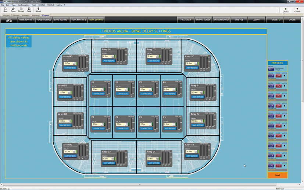The width and height of the screenshot is (304, 190).
Task: Adjust P2 delay with stepper arrows
Action: [x=126, y=89]
